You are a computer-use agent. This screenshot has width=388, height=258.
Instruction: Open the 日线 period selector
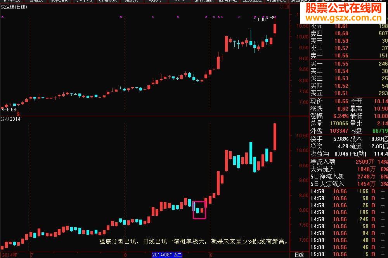pyautogui.click(x=299, y=255)
